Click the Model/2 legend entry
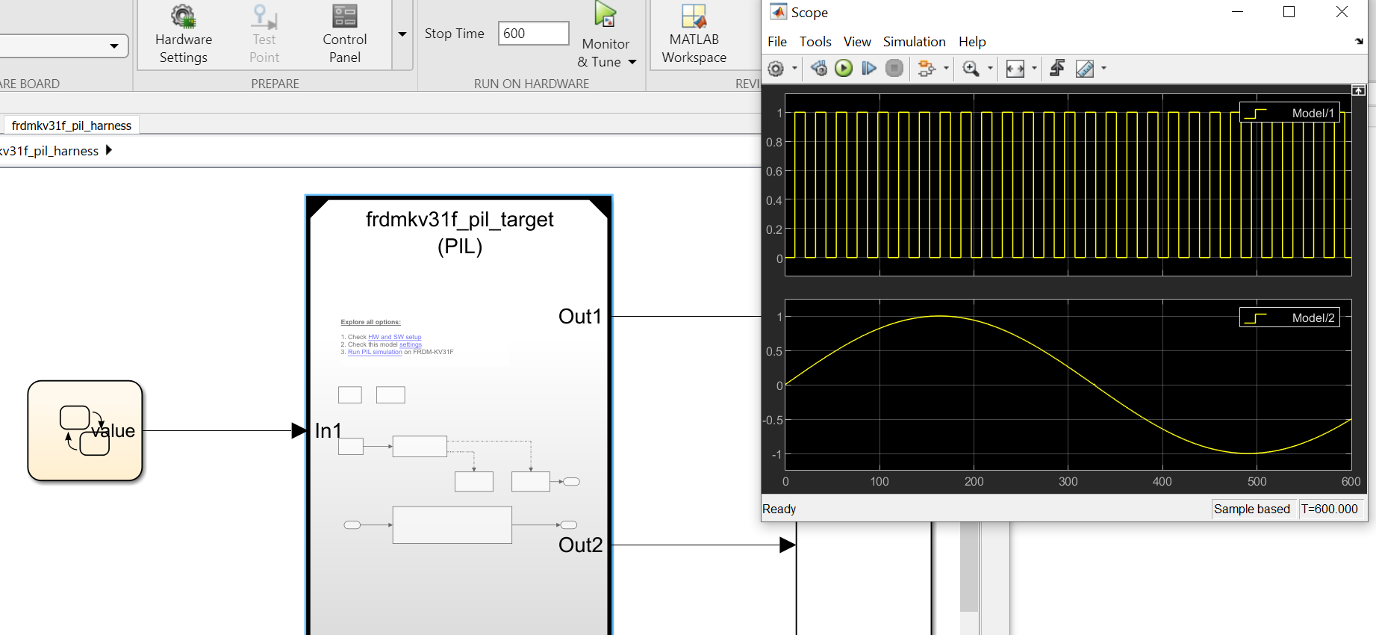Screen dimensions: 1376x635 pos(1289,317)
